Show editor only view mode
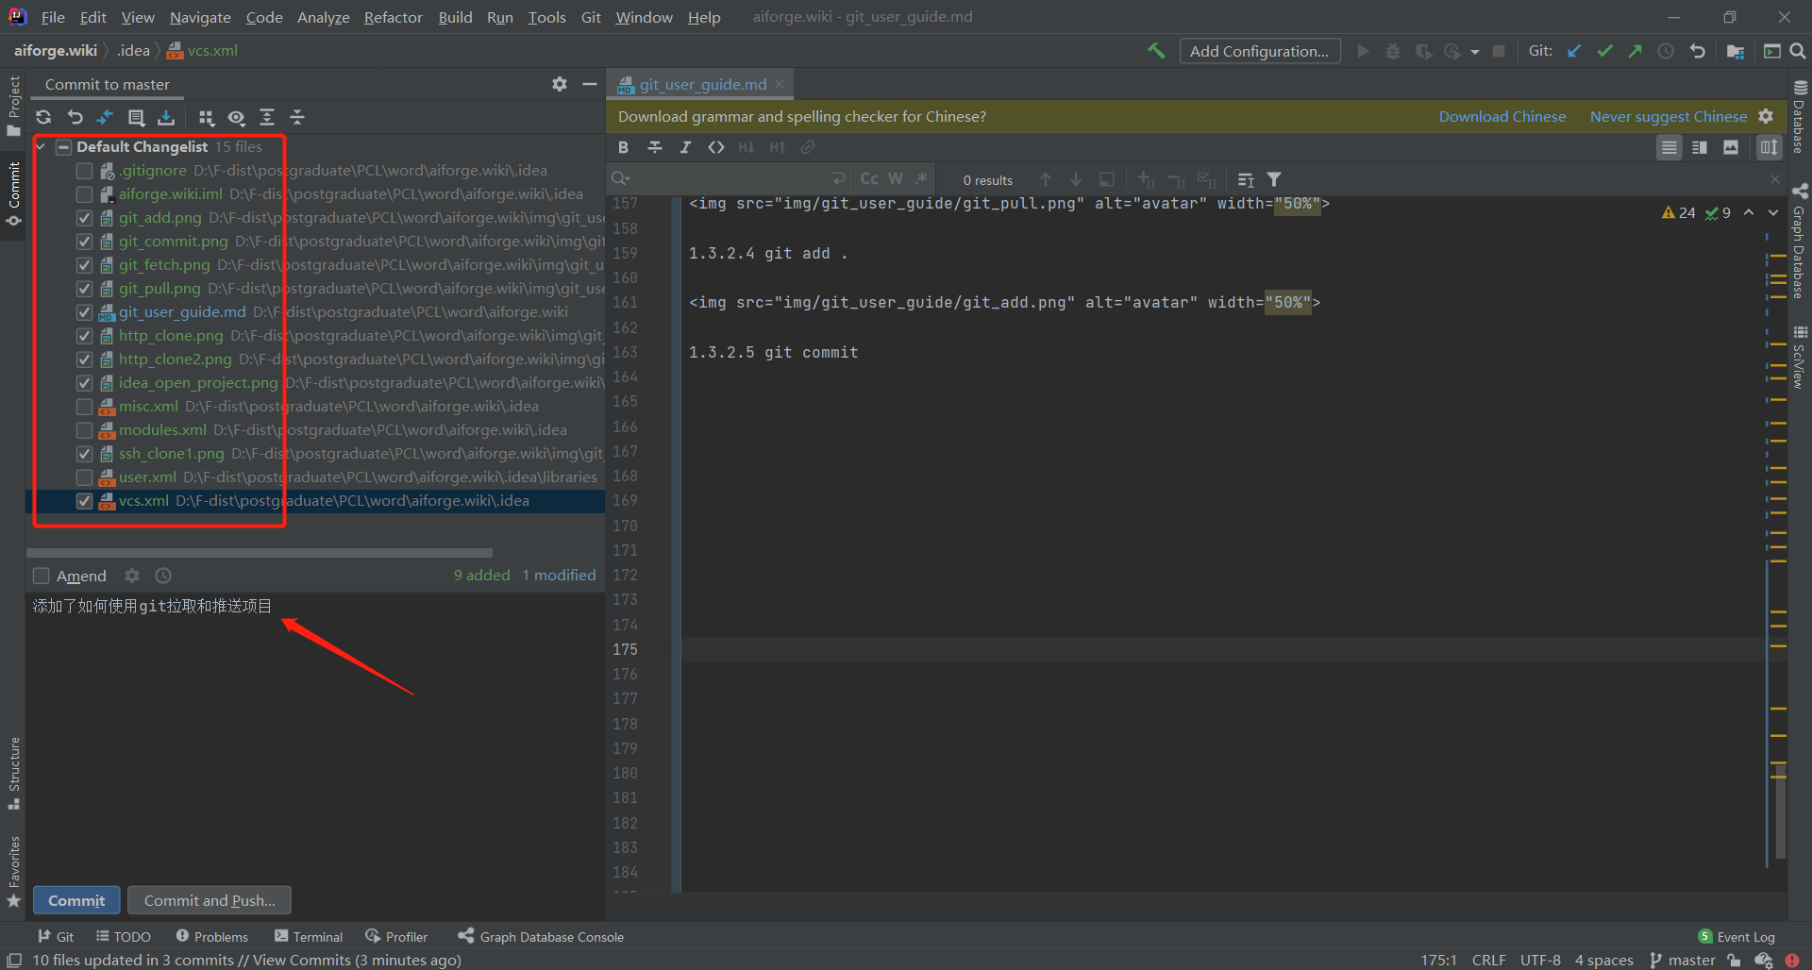Screen dimensions: 1812x970 click(x=1669, y=147)
